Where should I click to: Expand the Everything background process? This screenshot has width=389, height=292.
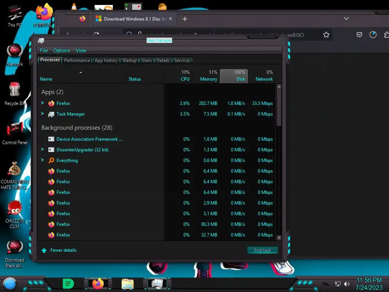click(42, 160)
